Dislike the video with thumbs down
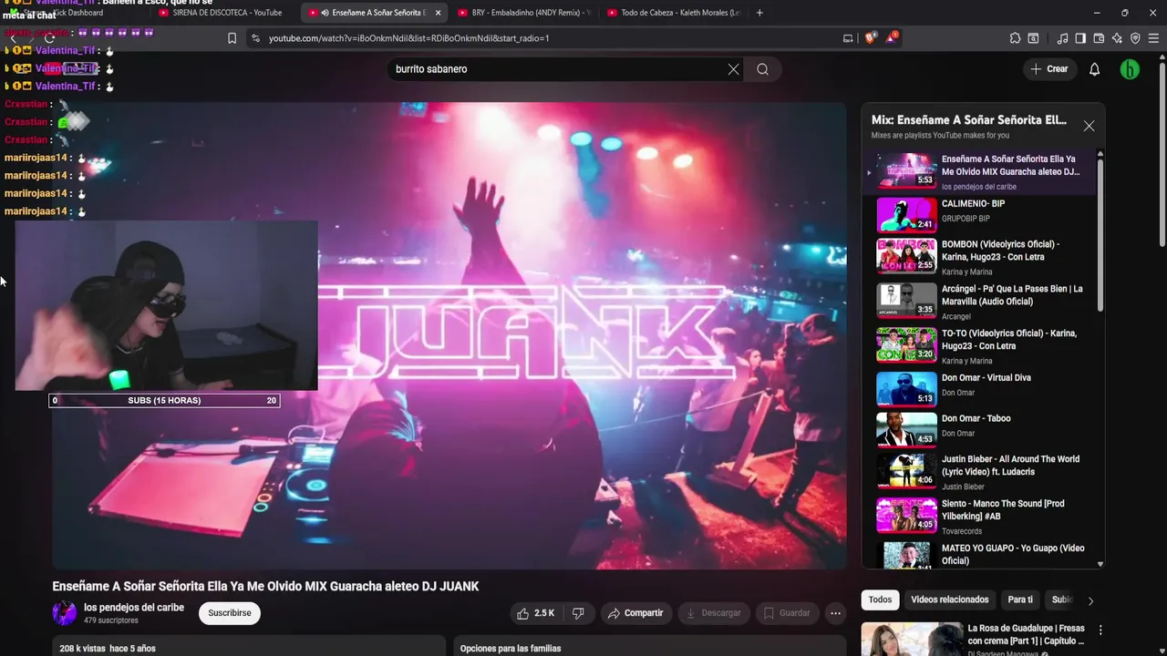The image size is (1167, 656). pyautogui.click(x=578, y=613)
